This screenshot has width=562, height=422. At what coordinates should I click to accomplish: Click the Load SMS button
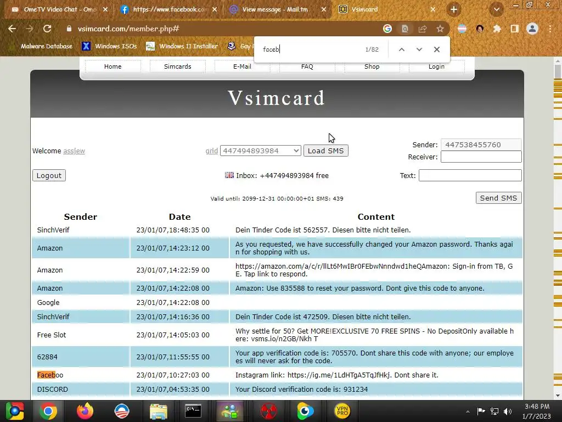(326, 151)
